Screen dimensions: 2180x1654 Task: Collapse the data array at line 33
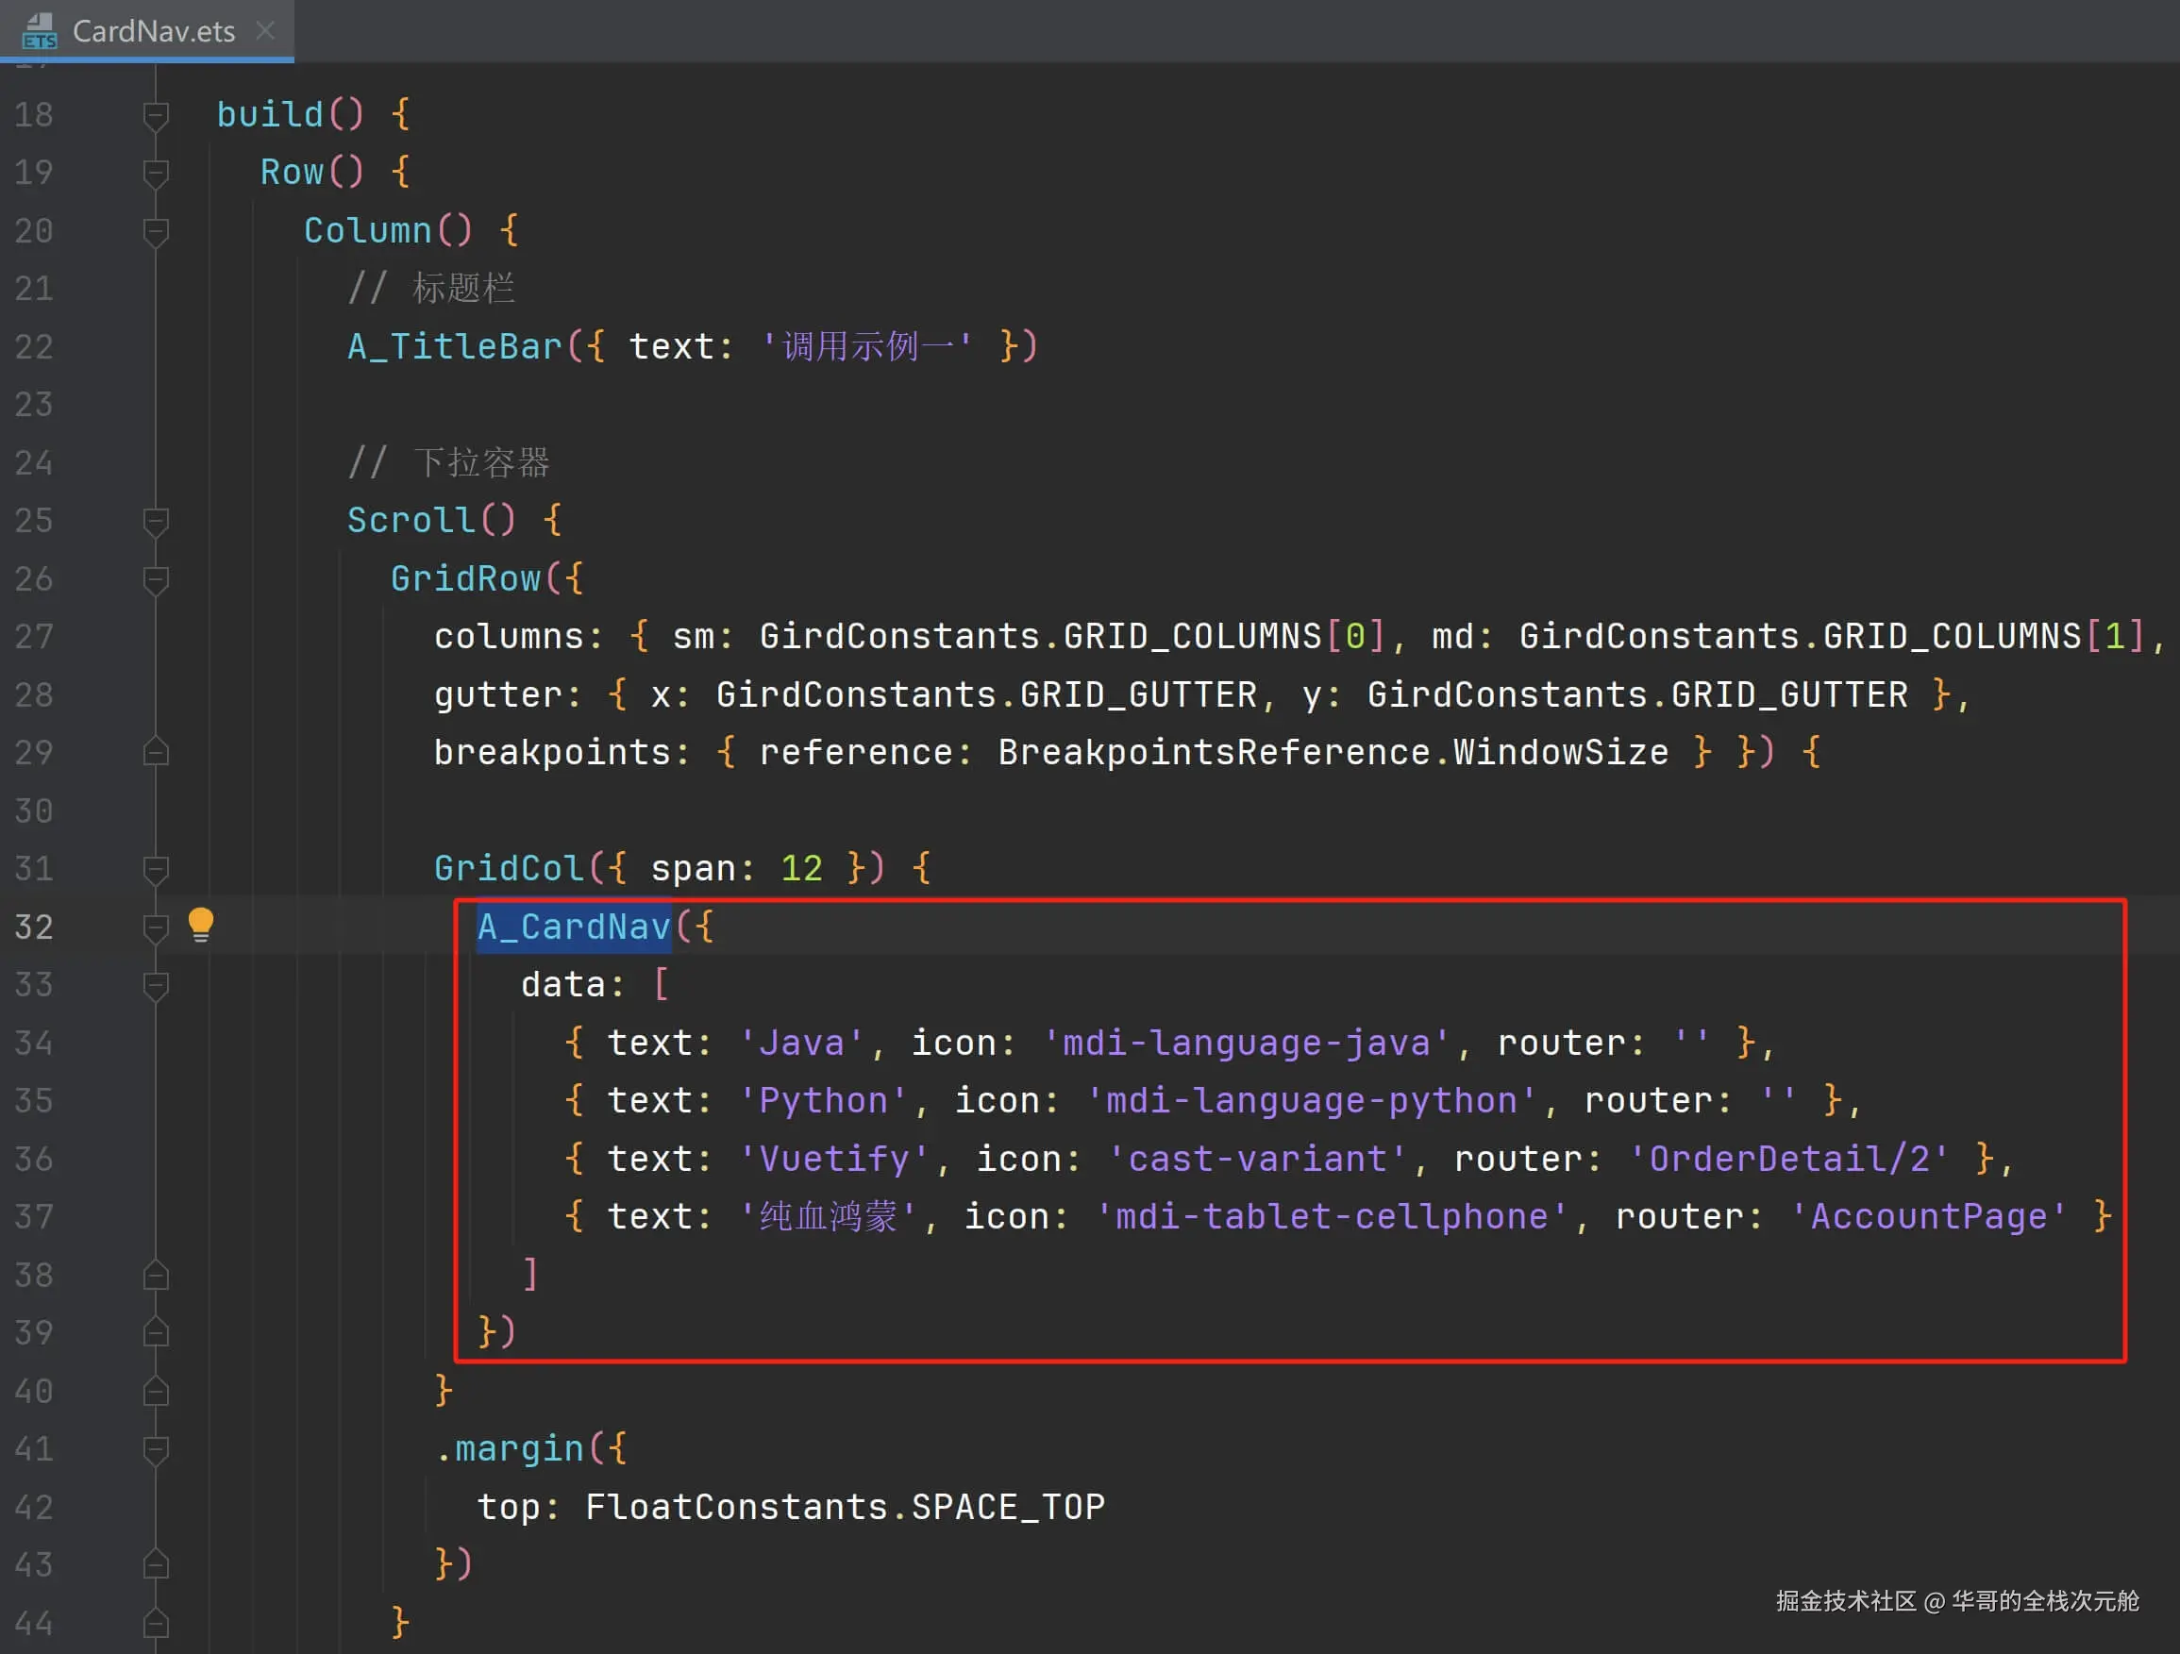point(156,984)
